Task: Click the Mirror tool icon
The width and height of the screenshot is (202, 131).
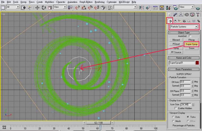Action: pos(142,8)
